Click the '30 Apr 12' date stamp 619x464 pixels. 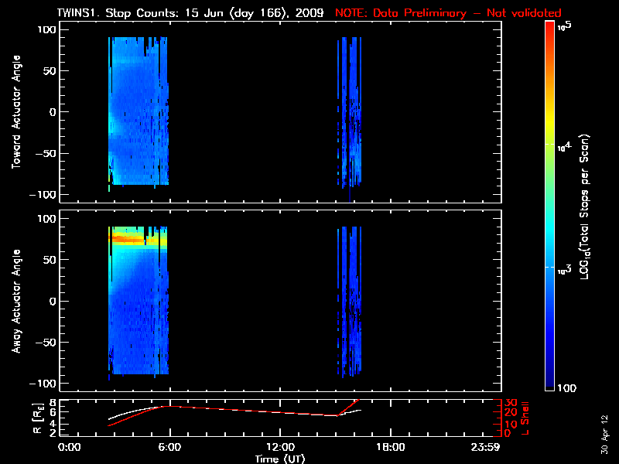click(604, 427)
